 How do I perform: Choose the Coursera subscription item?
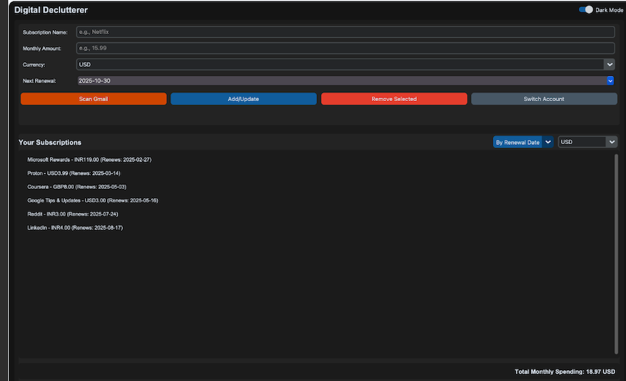coord(77,186)
